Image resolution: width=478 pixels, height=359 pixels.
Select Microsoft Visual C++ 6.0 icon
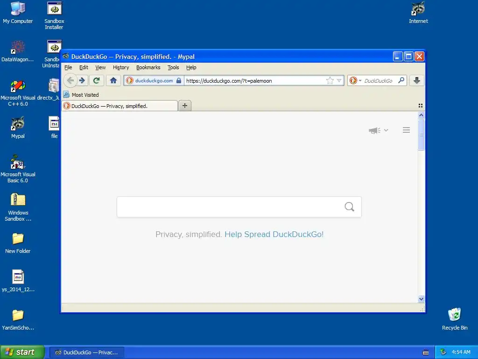18,93
